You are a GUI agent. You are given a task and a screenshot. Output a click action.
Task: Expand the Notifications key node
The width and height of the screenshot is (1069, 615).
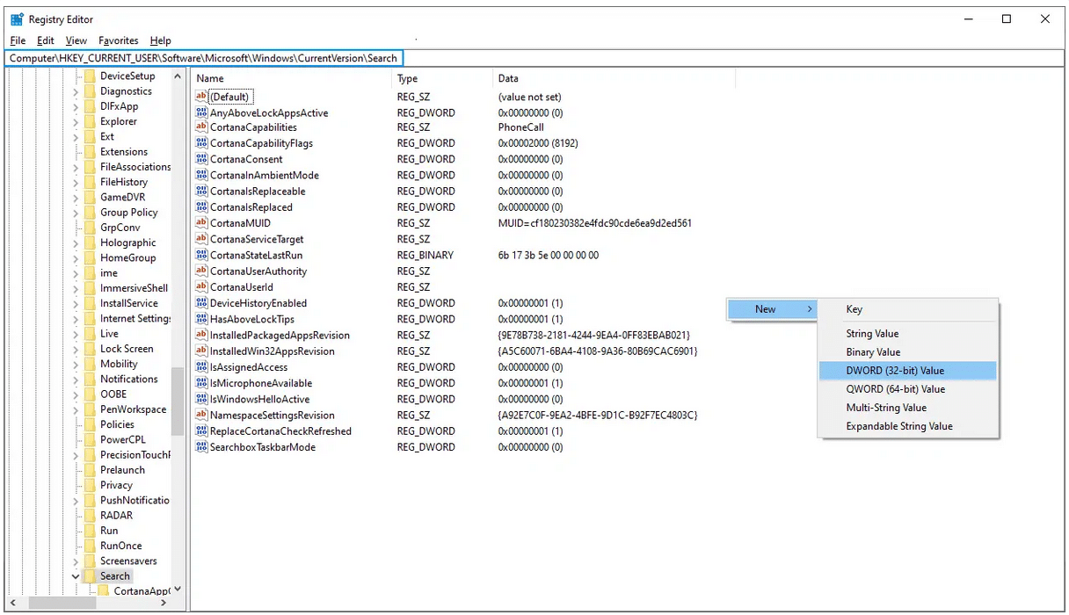76,380
